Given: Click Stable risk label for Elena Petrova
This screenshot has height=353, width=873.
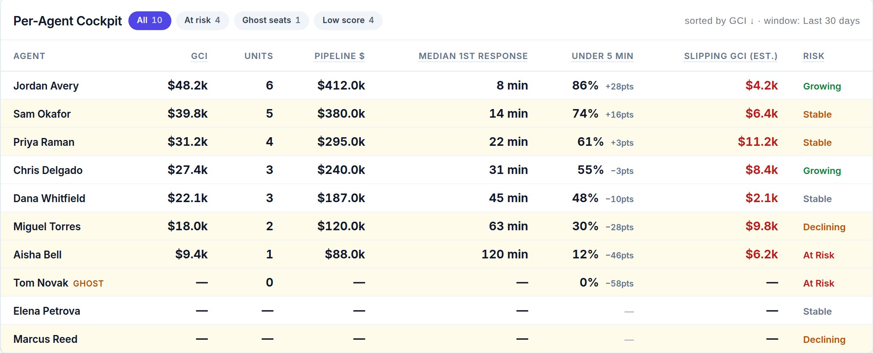Looking at the screenshot, I should click(x=817, y=312).
